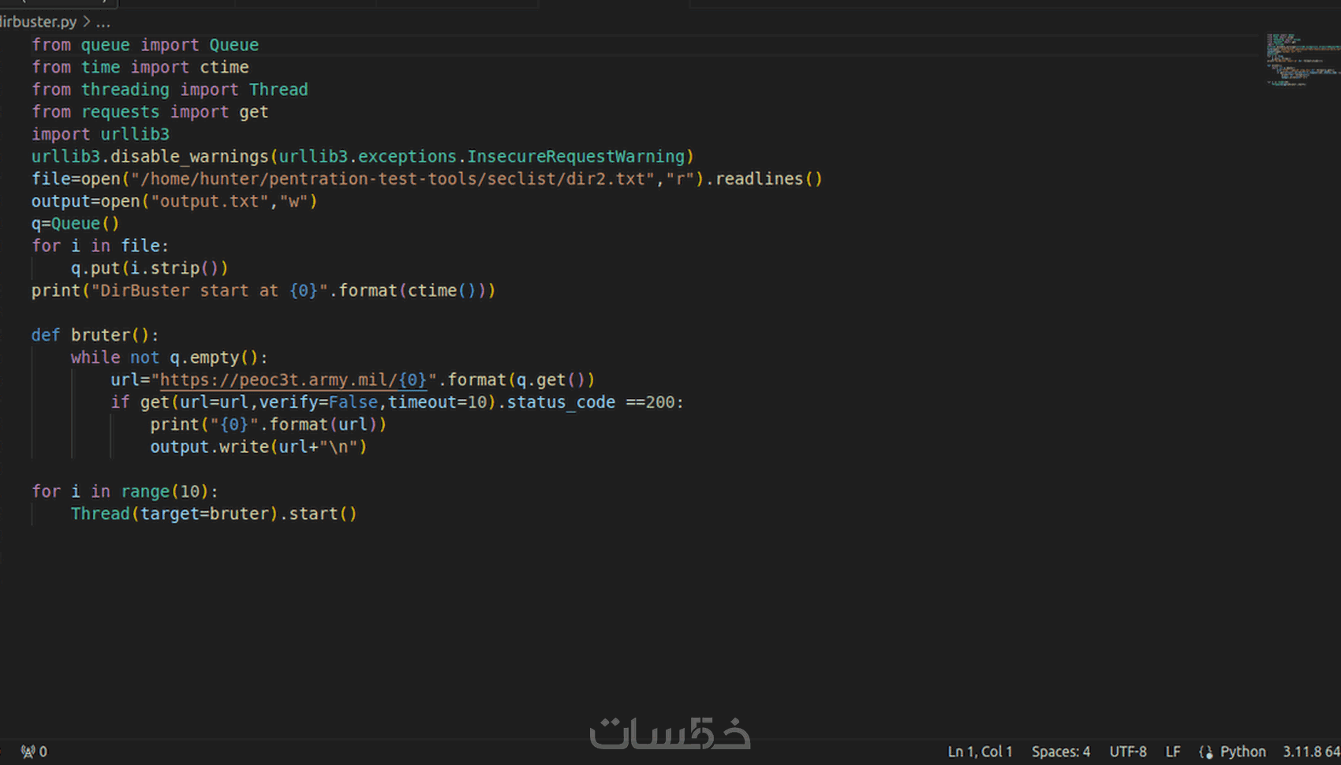Screen dimensions: 1341x765
Task: Click the "q.put(i.strip())" line
Action: 149,268
